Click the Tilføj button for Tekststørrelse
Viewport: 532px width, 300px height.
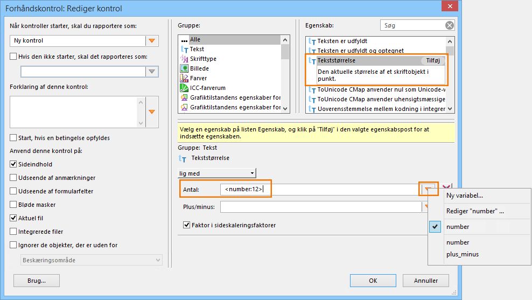[433, 61]
